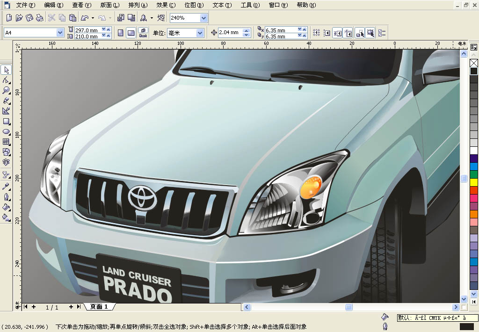The width and height of the screenshot is (479, 332).
Task: Expand the A4 paper size dropdown
Action: (x=60, y=33)
